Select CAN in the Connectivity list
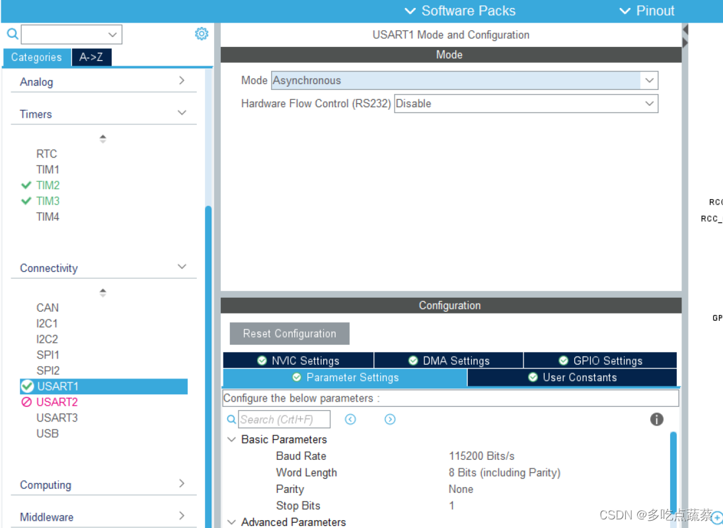Screen dimensions: 723x528 click(x=48, y=308)
